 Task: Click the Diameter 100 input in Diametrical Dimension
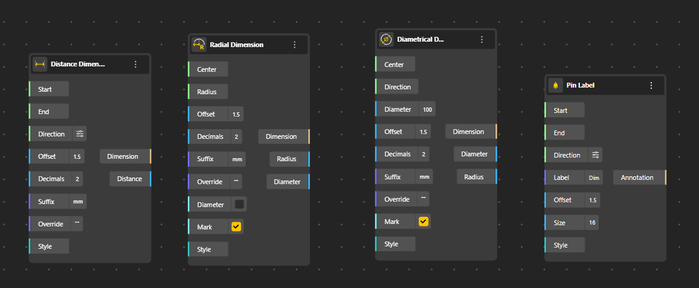point(427,109)
